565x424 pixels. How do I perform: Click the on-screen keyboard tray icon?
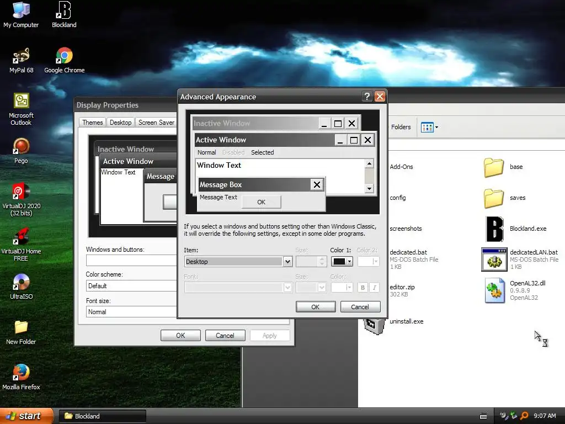tap(483, 416)
